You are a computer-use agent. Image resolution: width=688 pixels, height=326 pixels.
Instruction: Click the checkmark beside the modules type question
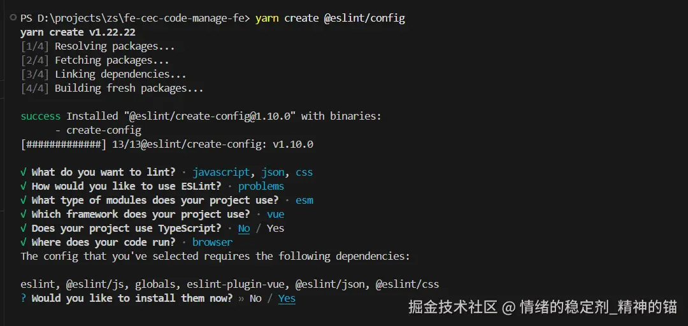pyautogui.click(x=24, y=200)
